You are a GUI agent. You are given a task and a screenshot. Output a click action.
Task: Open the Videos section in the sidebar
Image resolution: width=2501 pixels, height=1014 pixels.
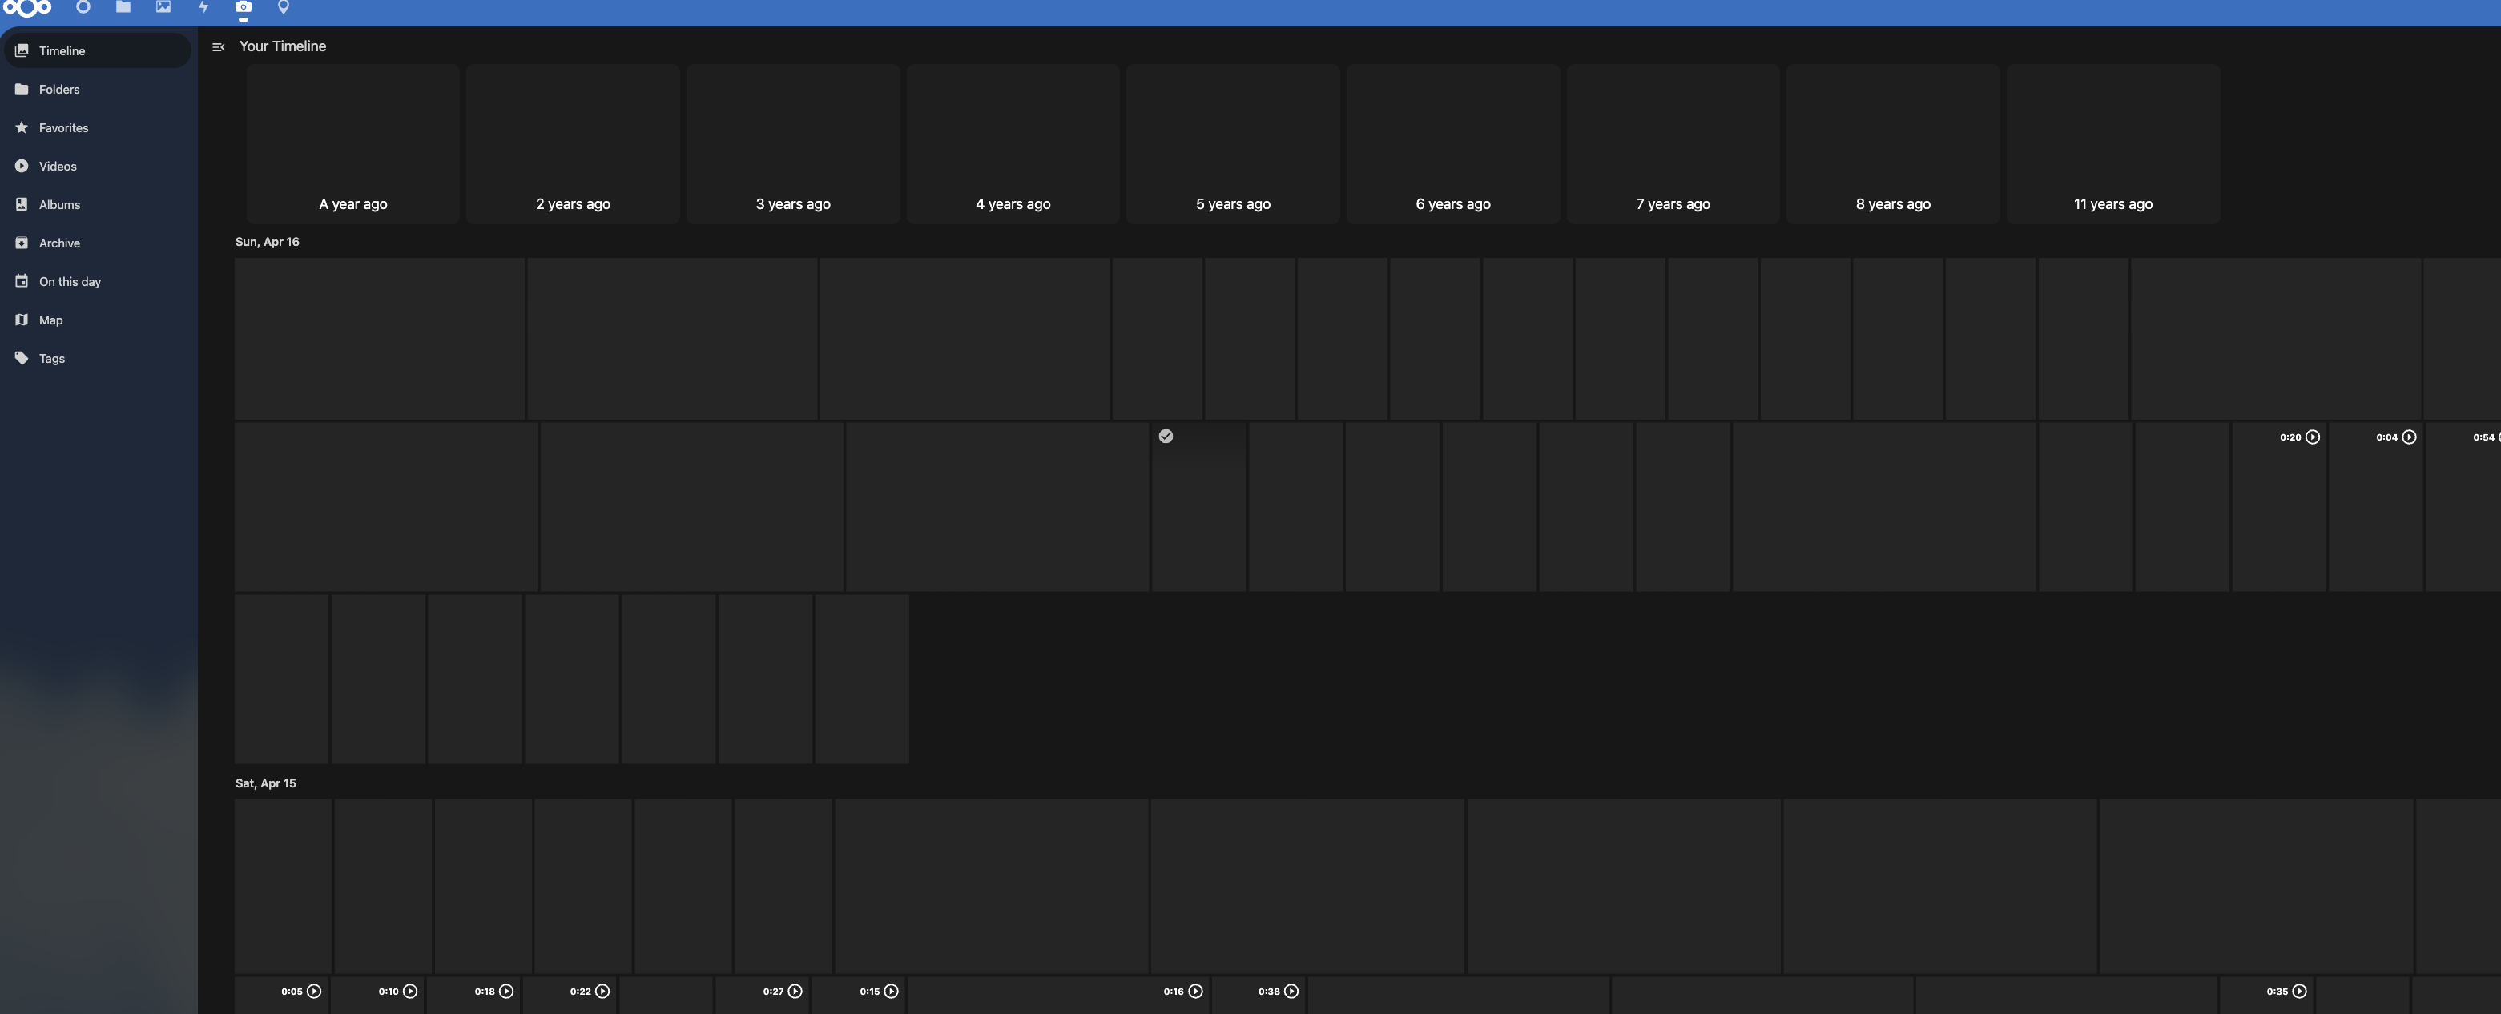tap(56, 166)
